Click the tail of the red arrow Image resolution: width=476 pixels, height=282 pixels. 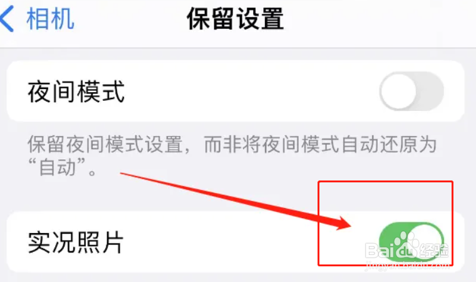tap(123, 174)
